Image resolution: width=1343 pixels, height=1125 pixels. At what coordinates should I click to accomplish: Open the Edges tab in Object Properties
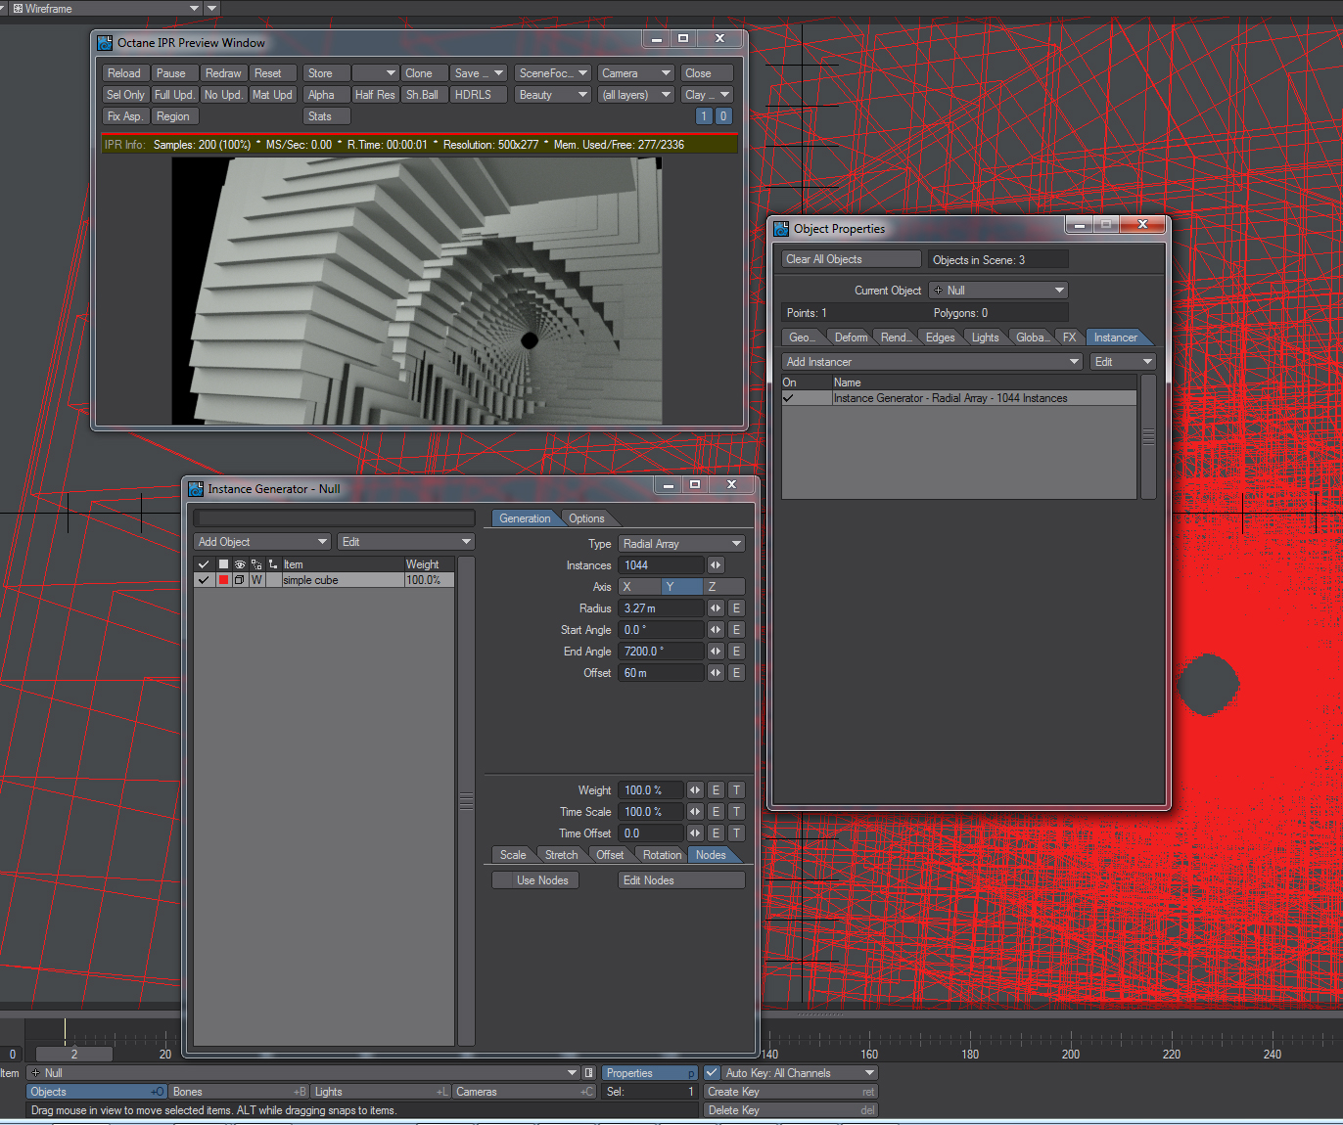pyautogui.click(x=940, y=337)
